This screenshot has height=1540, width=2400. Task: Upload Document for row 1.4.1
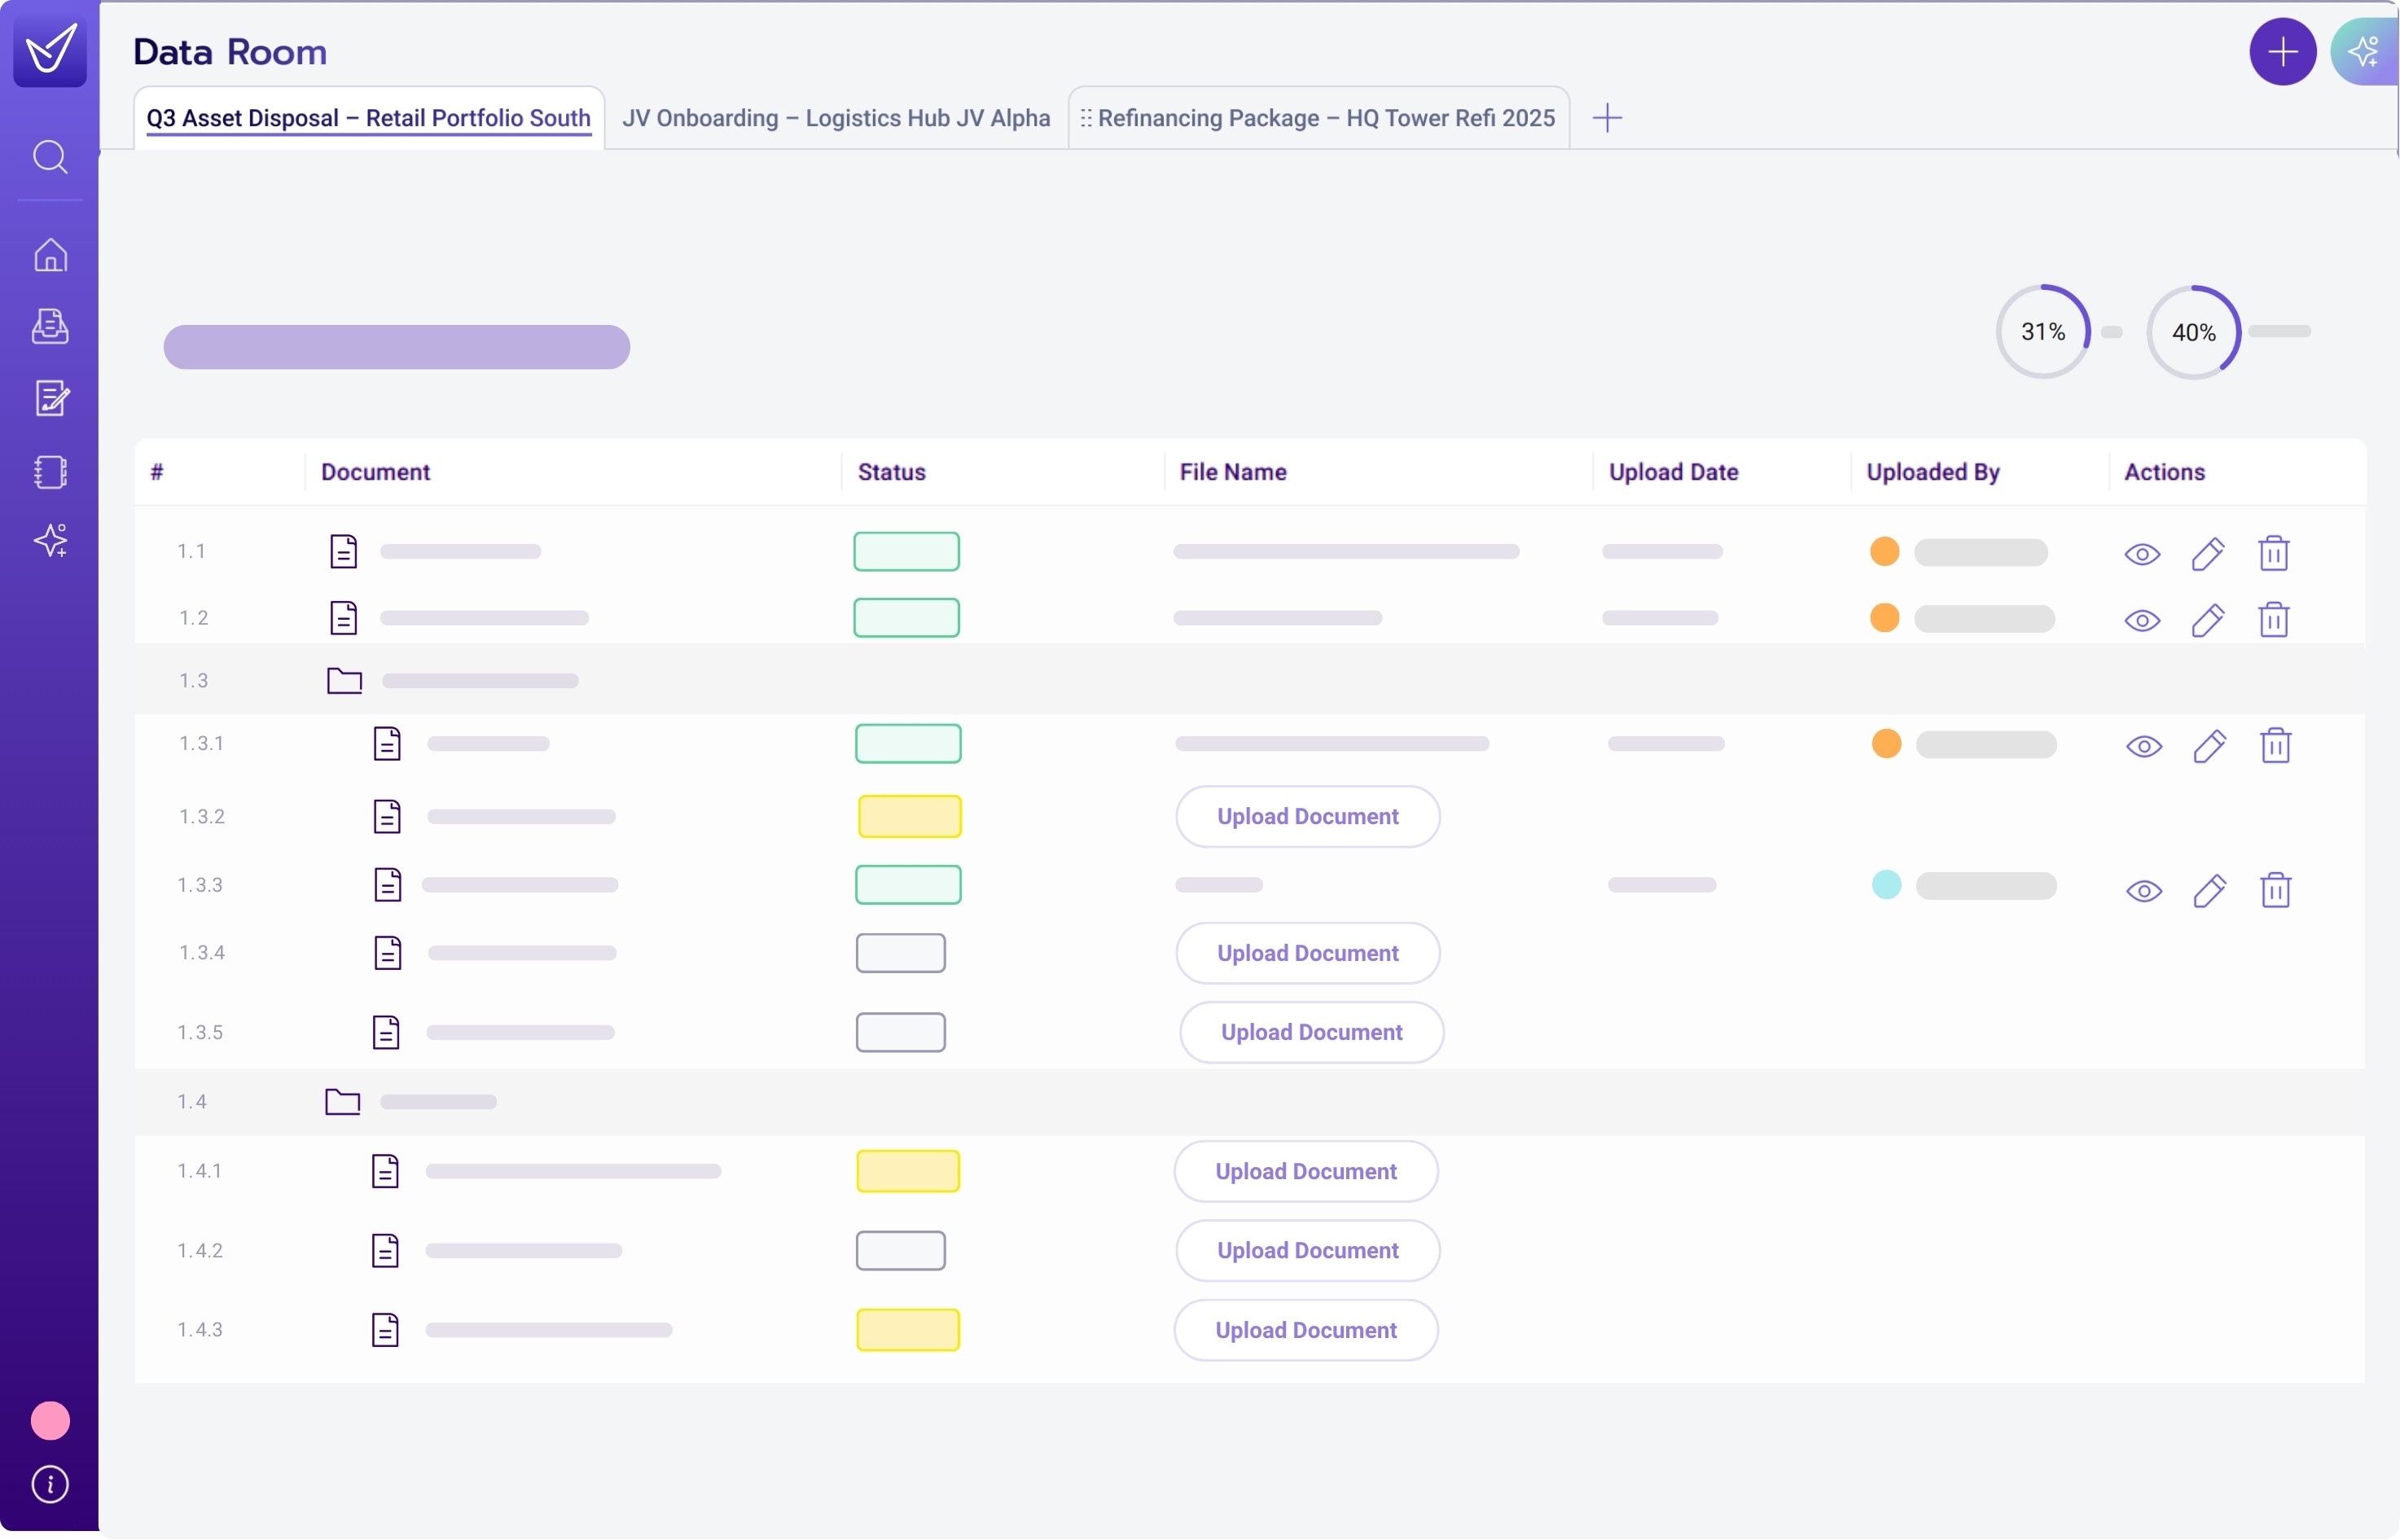coord(1306,1172)
